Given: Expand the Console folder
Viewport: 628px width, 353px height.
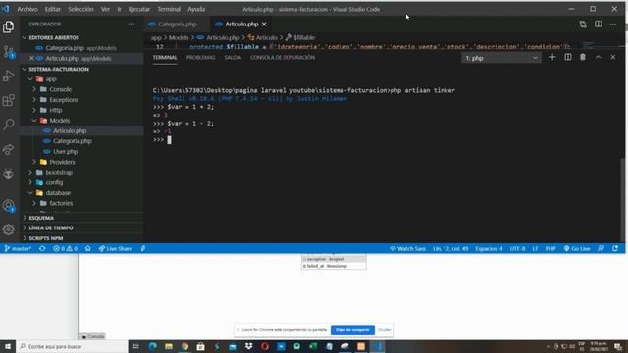Looking at the screenshot, I should point(60,89).
